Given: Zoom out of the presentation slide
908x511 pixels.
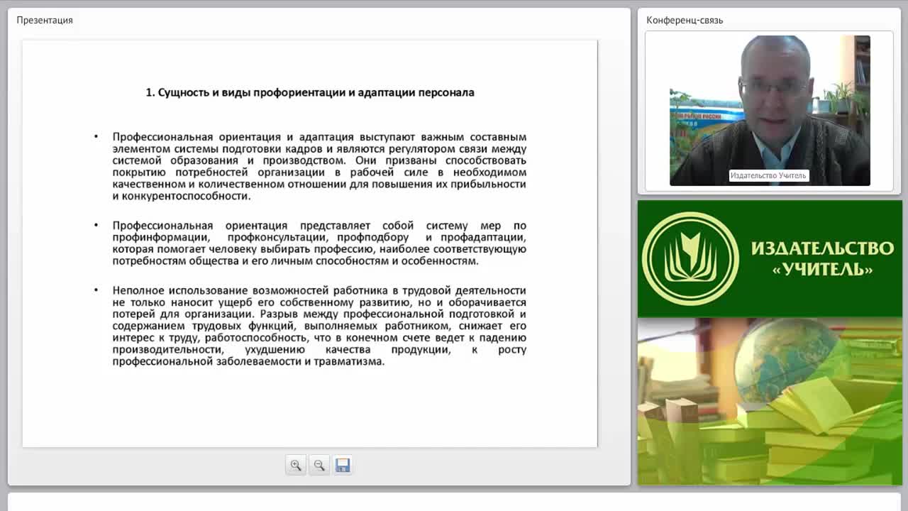Looking at the screenshot, I should pyautogui.click(x=319, y=466).
